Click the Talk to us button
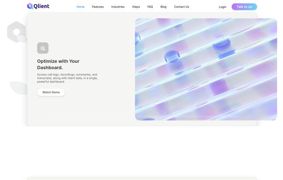283x180 pixels. point(244,7)
